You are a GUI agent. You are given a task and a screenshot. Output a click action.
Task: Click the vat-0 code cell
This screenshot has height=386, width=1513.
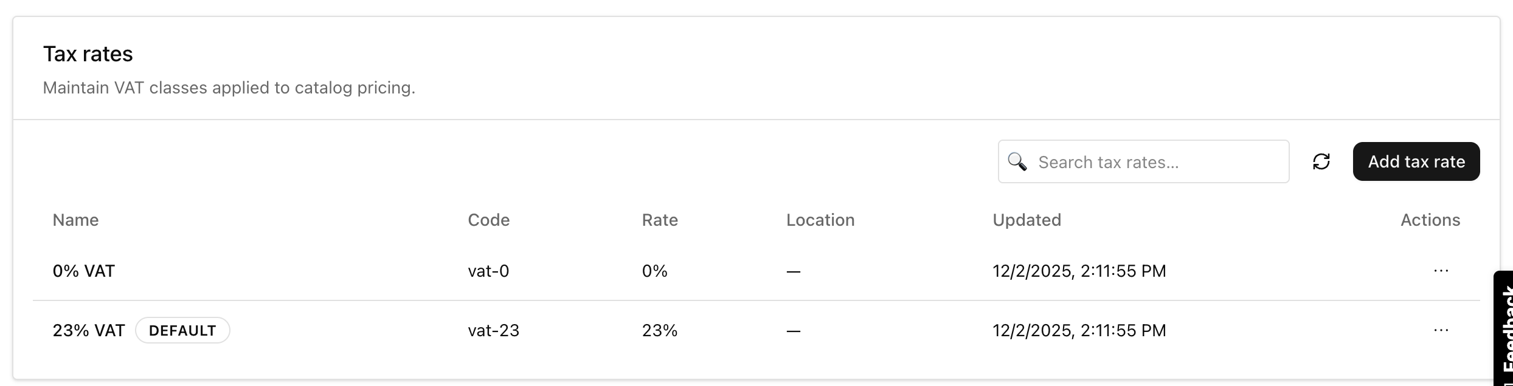point(490,271)
